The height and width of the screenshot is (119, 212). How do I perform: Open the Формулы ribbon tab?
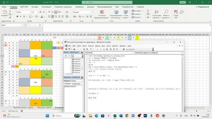click(x=79, y=7)
